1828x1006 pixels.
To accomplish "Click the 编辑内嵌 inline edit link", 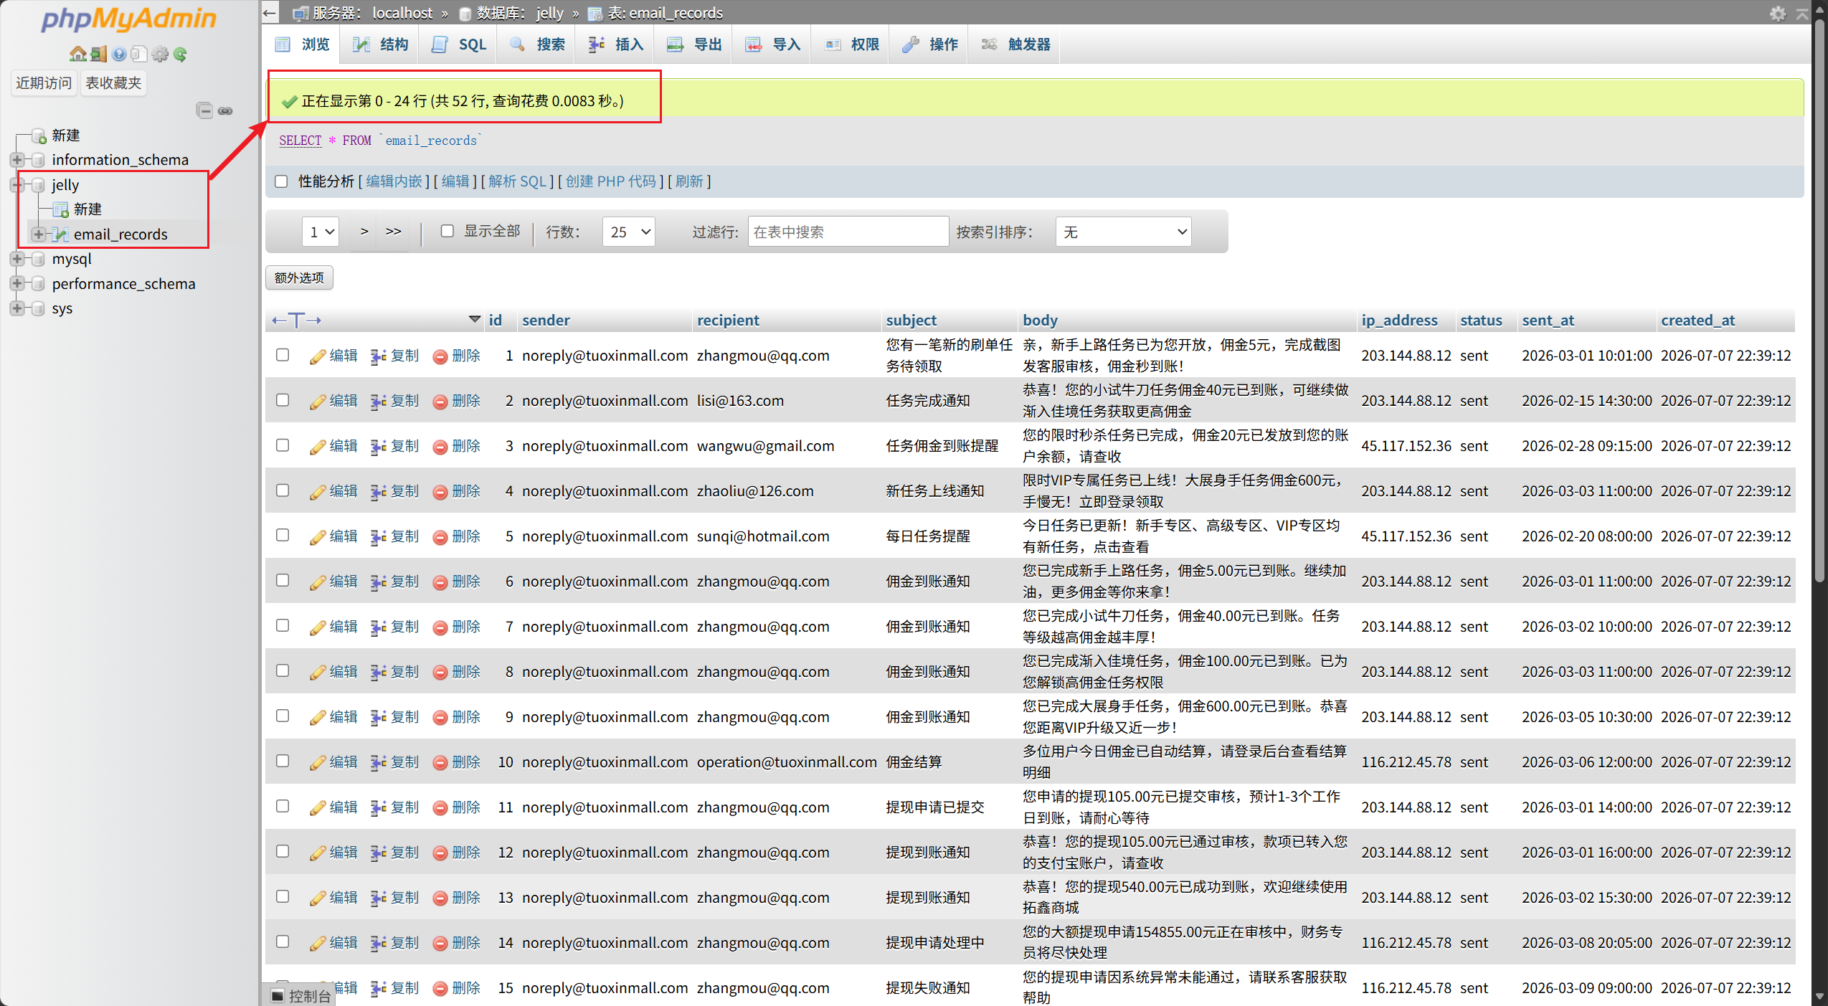I will [394, 181].
